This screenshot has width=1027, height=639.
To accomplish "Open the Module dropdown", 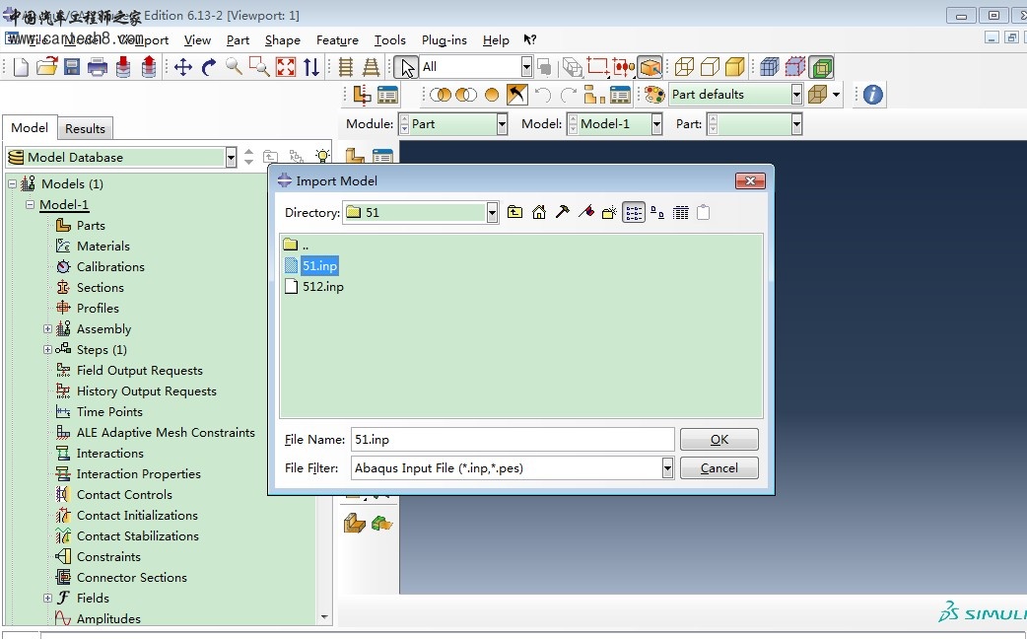I will pos(502,124).
